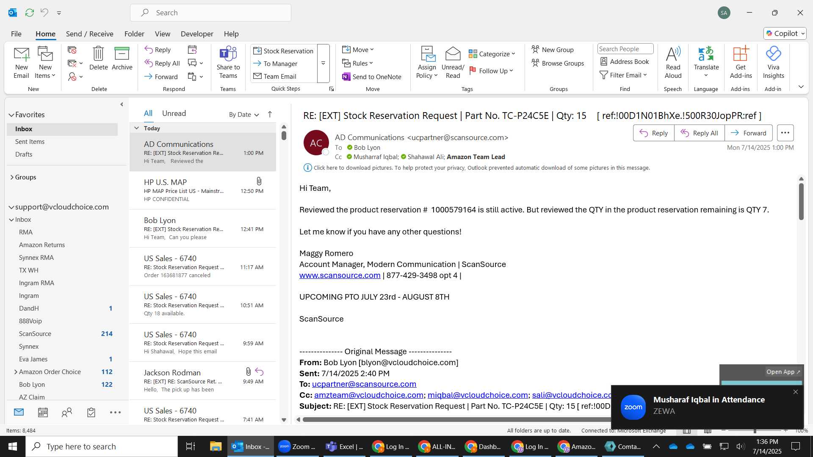Click the Ignore conversation icon

(x=72, y=50)
